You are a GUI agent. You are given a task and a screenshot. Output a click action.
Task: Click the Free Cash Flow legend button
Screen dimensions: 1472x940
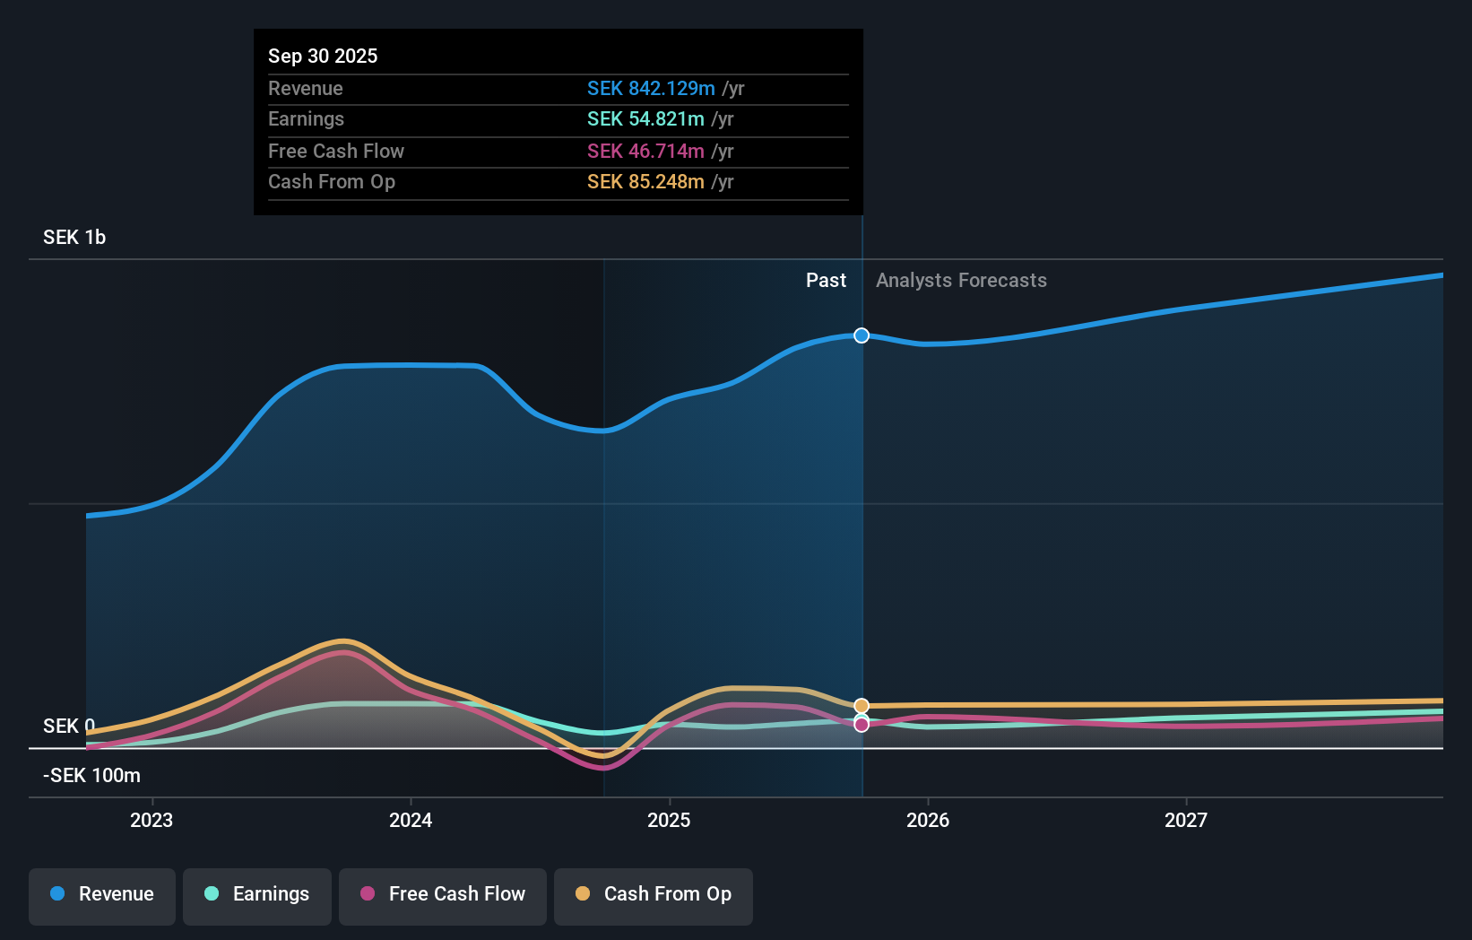442,894
